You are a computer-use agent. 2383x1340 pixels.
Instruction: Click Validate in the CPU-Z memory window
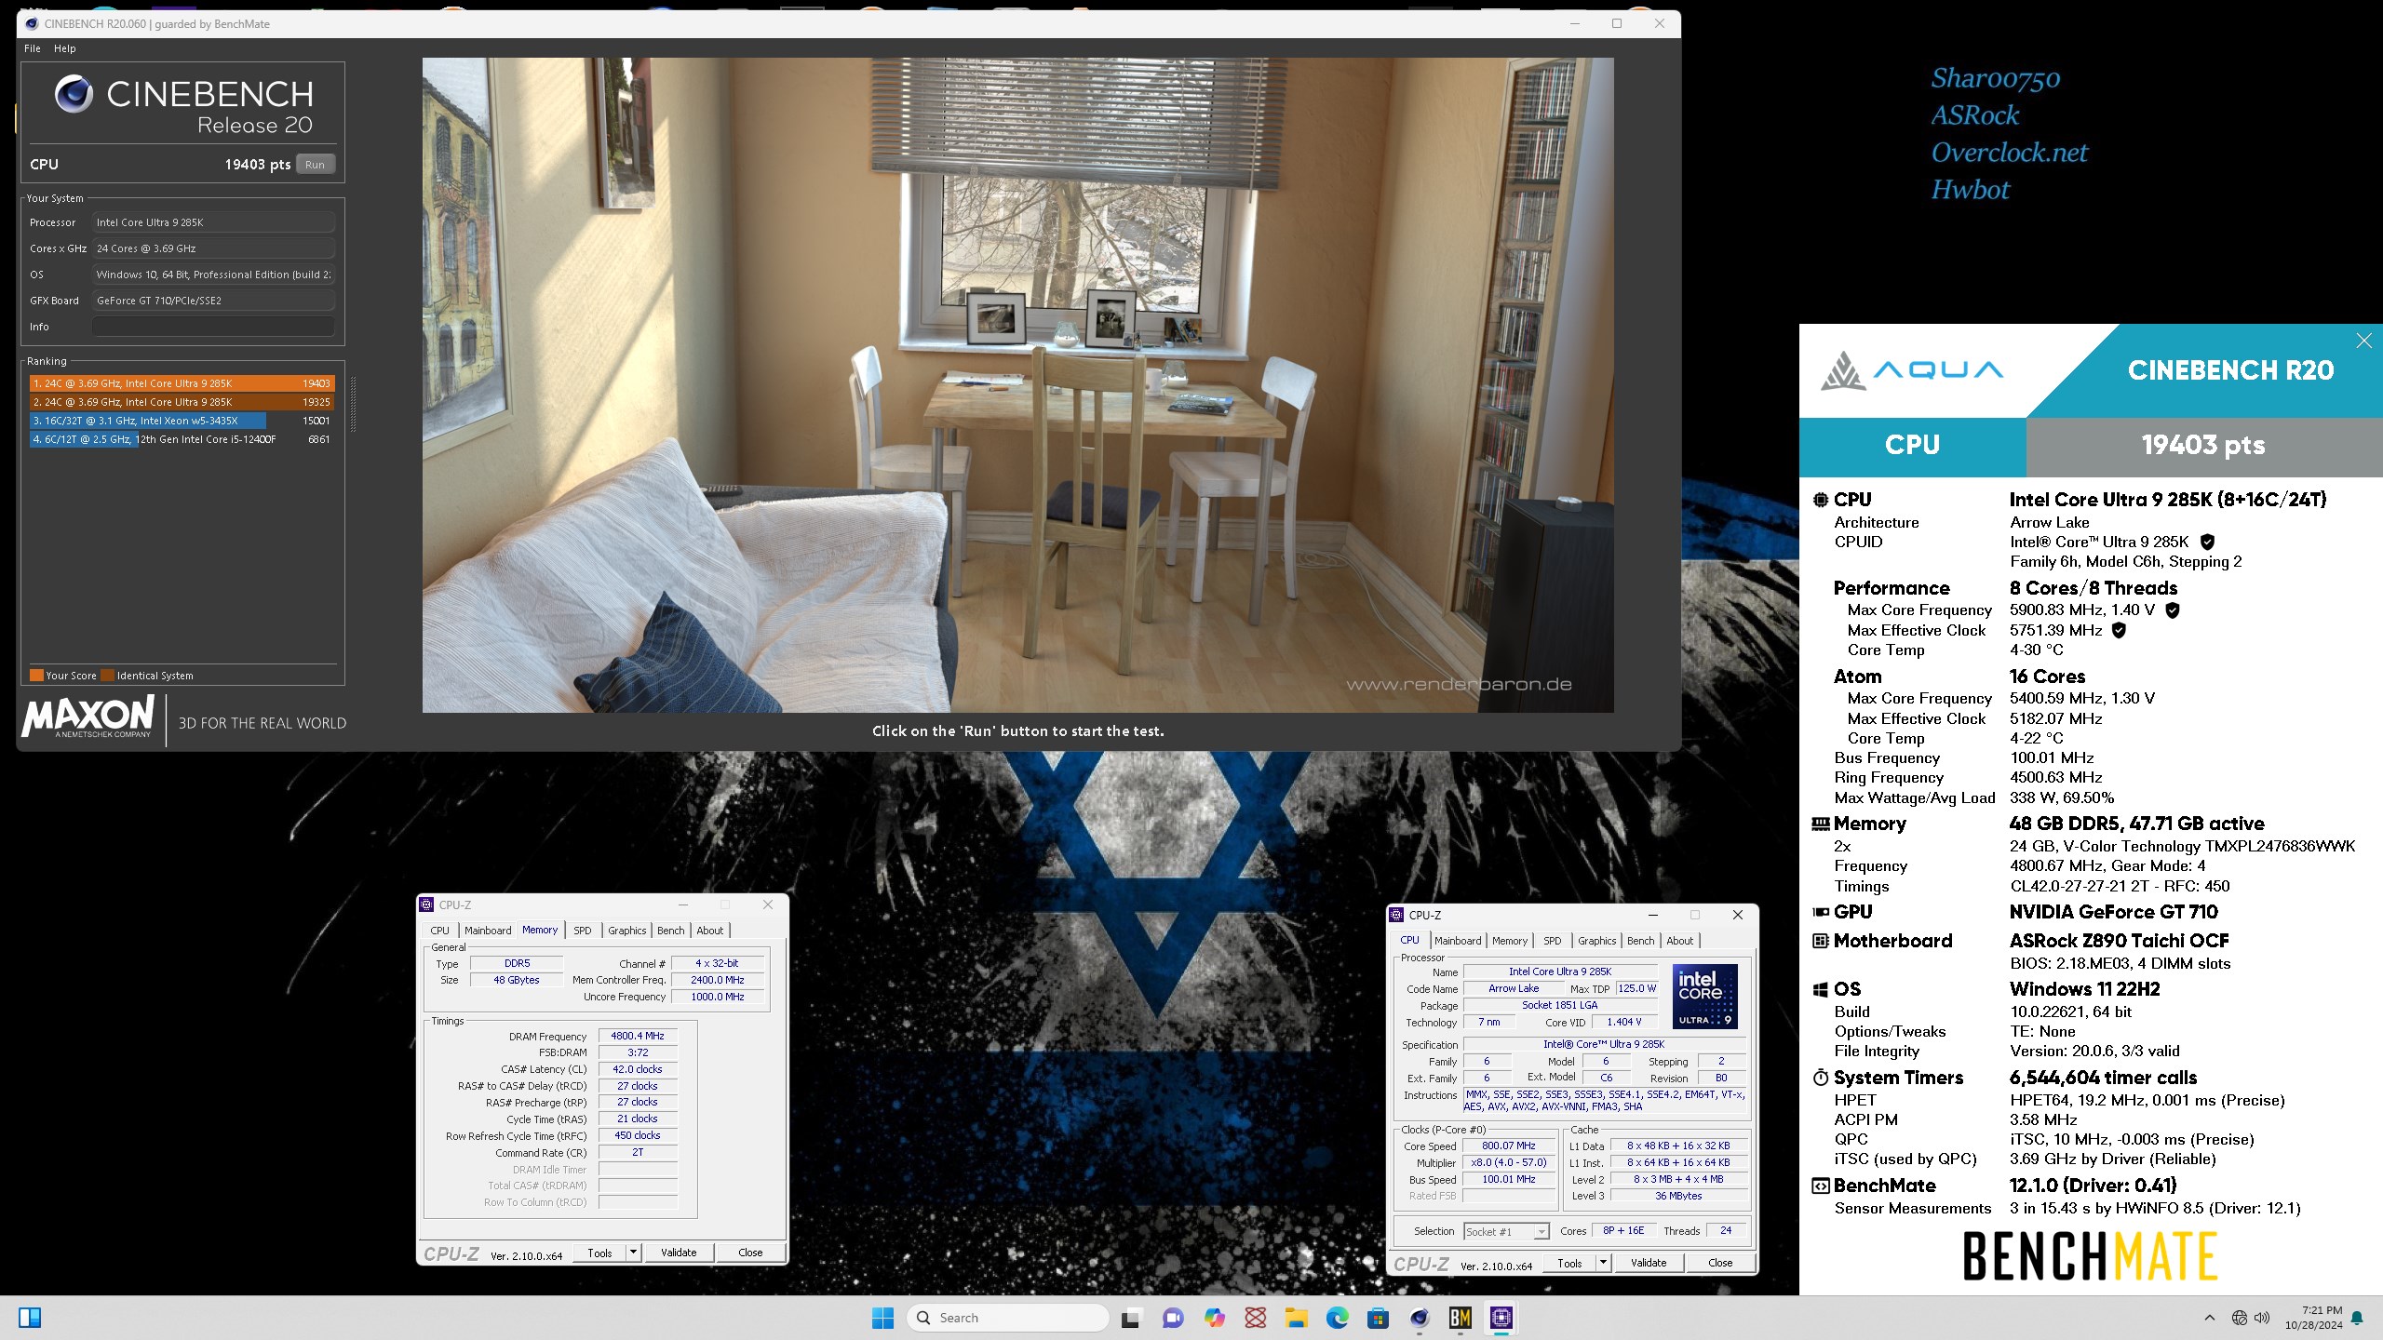tap(679, 1253)
